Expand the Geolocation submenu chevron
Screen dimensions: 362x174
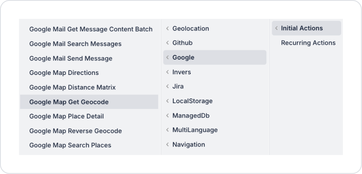[167, 29]
